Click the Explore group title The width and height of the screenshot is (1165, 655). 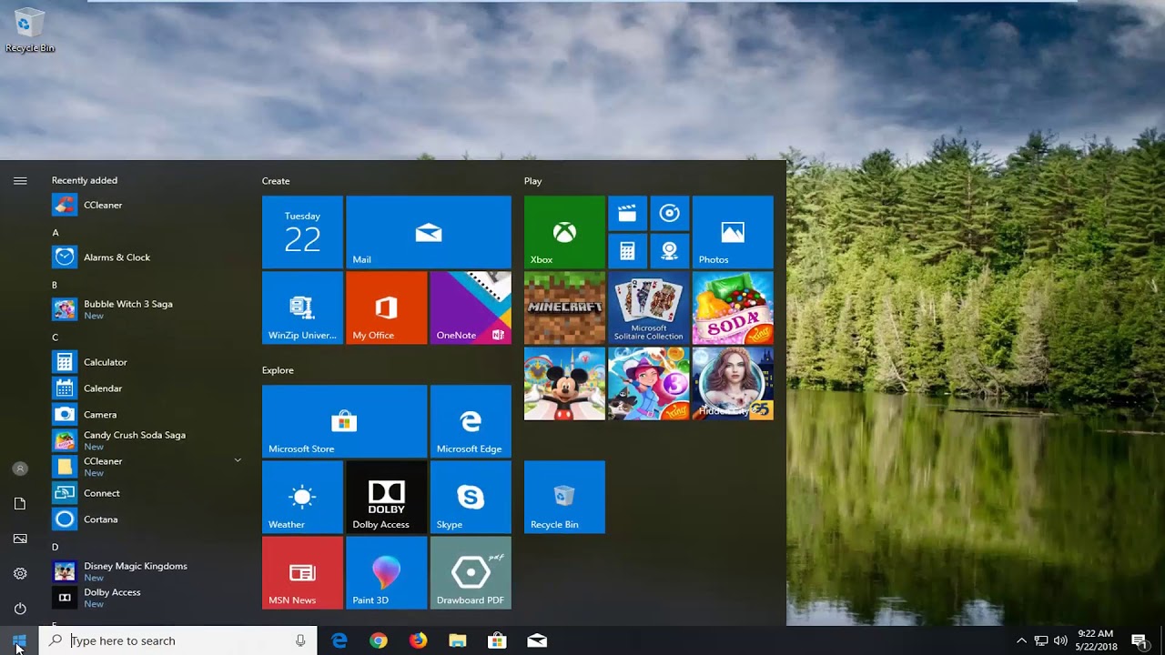(278, 370)
